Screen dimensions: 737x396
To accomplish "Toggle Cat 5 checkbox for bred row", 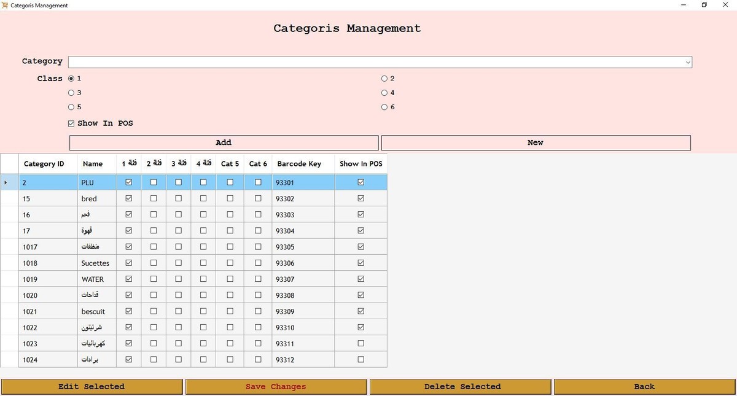I will pos(230,198).
